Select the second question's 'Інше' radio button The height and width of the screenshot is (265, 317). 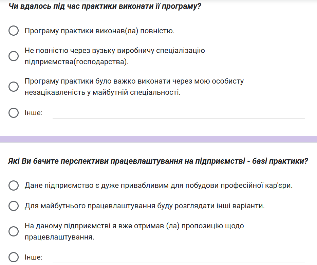tap(14, 257)
